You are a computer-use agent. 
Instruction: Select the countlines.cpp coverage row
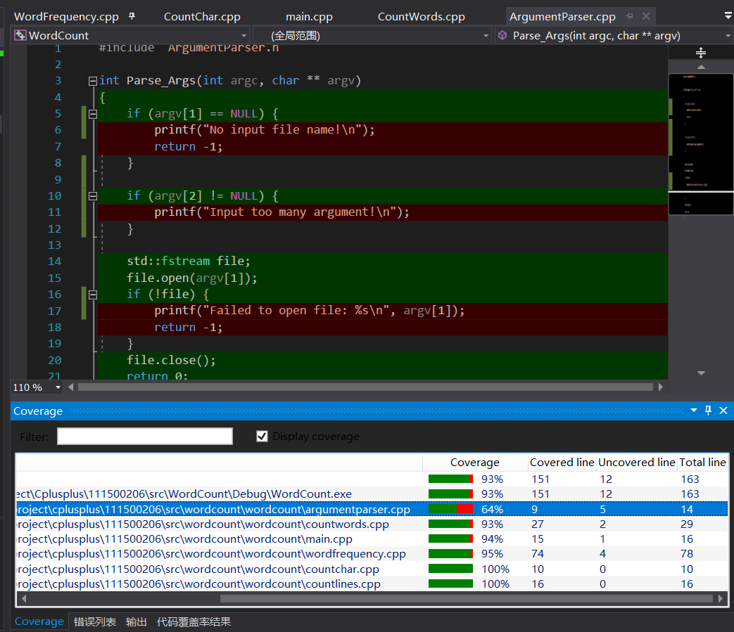372,584
